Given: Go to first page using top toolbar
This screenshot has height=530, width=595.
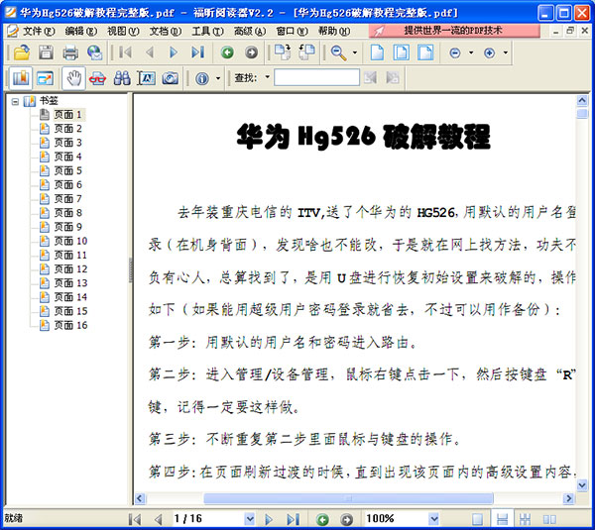Looking at the screenshot, I should 125,53.
